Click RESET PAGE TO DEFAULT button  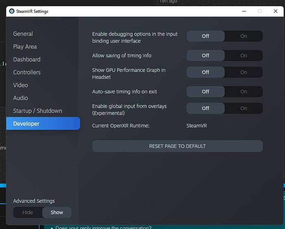tap(177, 146)
